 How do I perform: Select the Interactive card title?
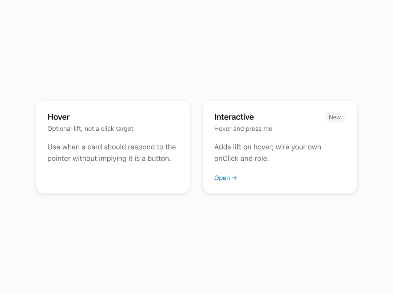click(234, 117)
